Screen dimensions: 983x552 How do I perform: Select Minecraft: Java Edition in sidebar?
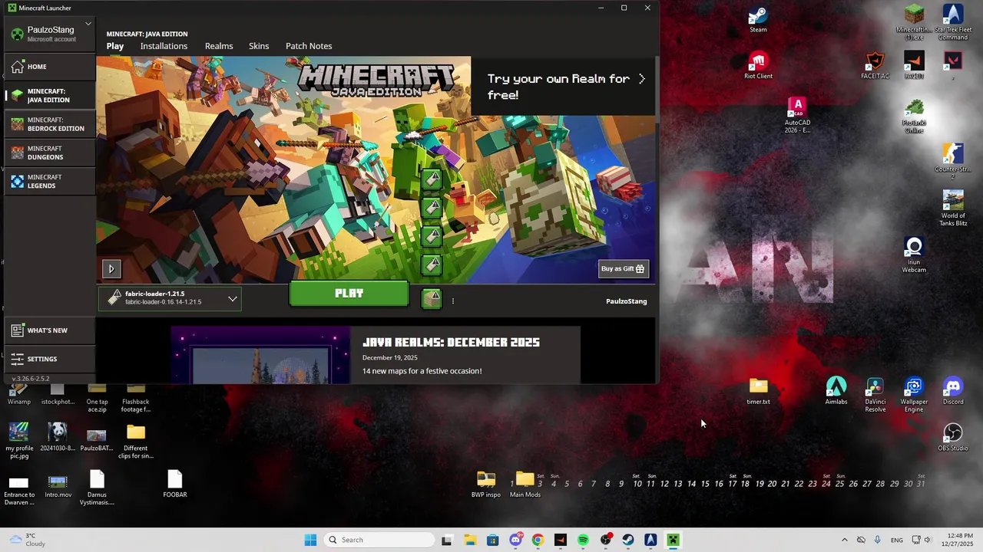click(50, 96)
